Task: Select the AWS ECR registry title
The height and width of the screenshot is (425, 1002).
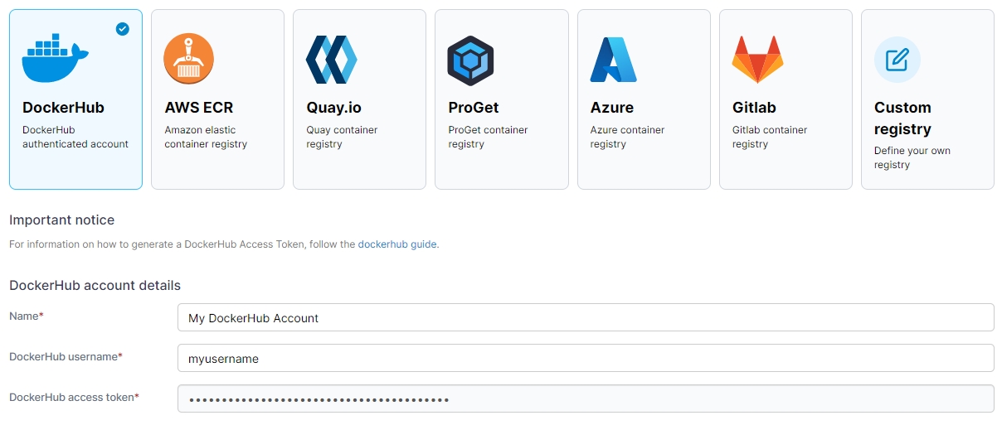Action: click(x=199, y=108)
